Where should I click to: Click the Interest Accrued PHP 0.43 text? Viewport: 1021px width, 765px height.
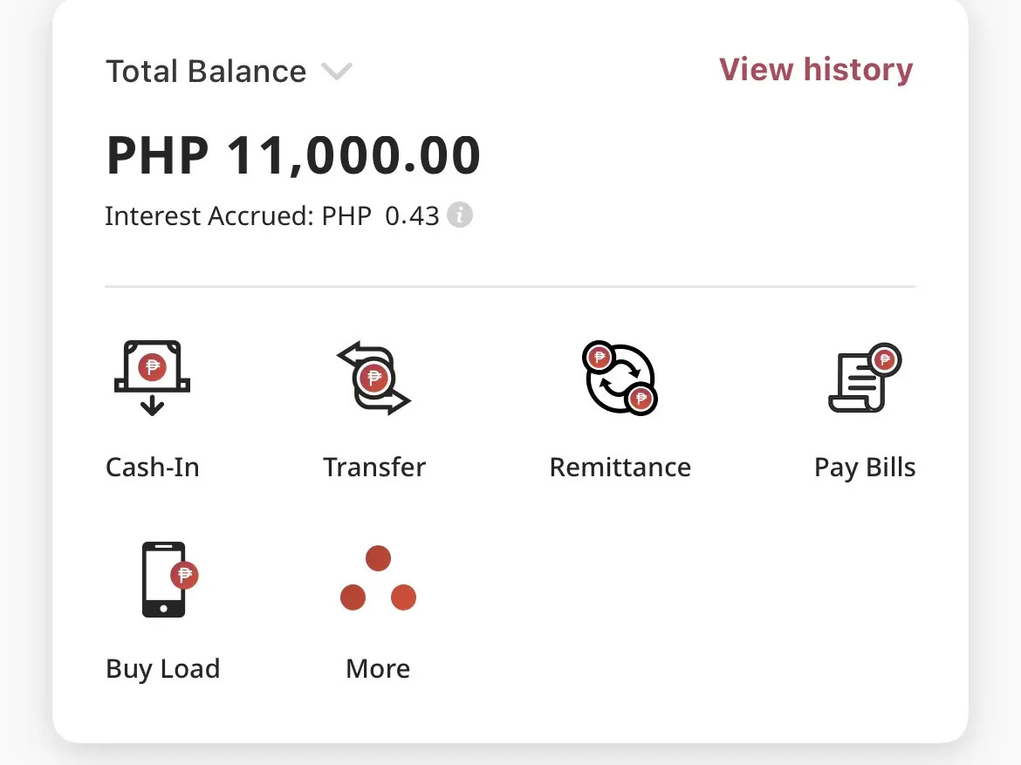(x=272, y=215)
